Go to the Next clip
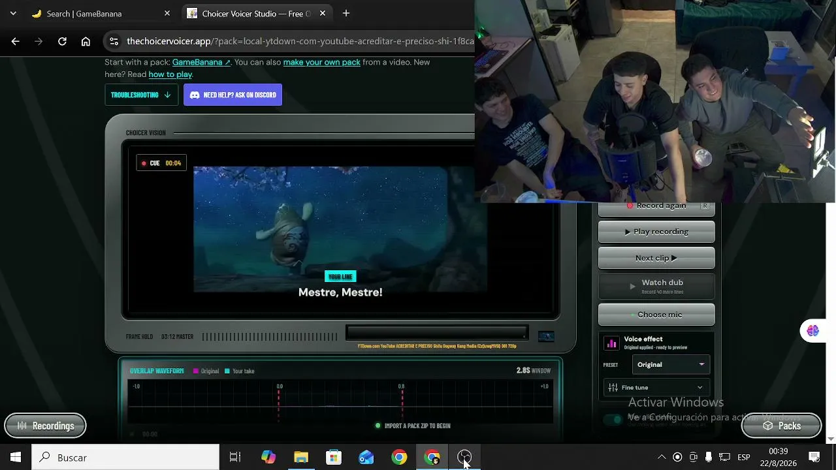This screenshot has height=470, width=836. (x=656, y=258)
